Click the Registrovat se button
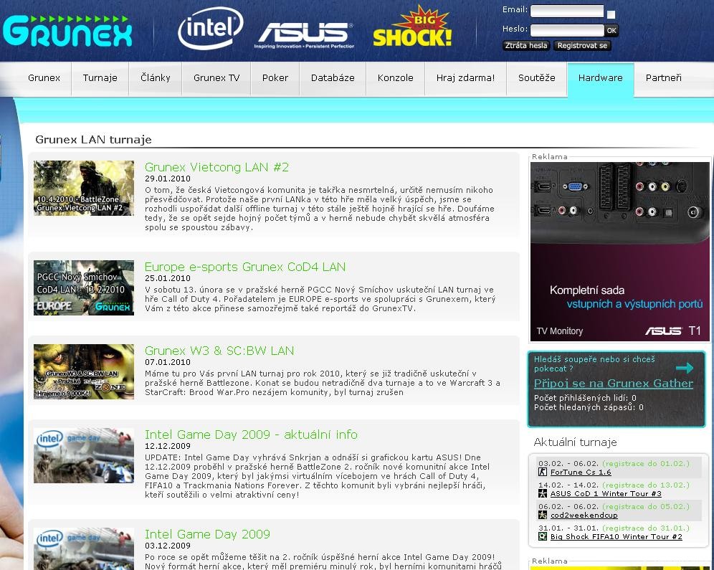This screenshot has height=570, width=714. (582, 45)
